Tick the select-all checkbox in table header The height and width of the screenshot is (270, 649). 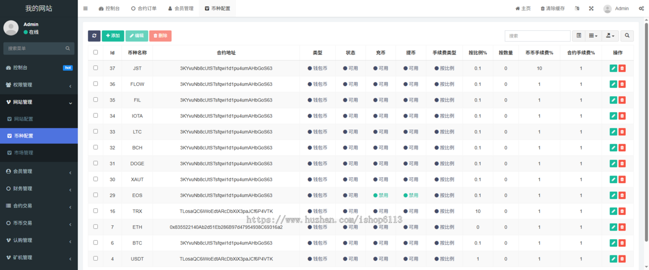point(96,52)
